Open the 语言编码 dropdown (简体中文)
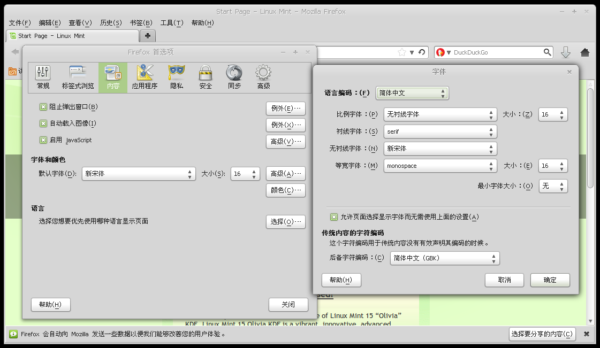 tap(412, 93)
